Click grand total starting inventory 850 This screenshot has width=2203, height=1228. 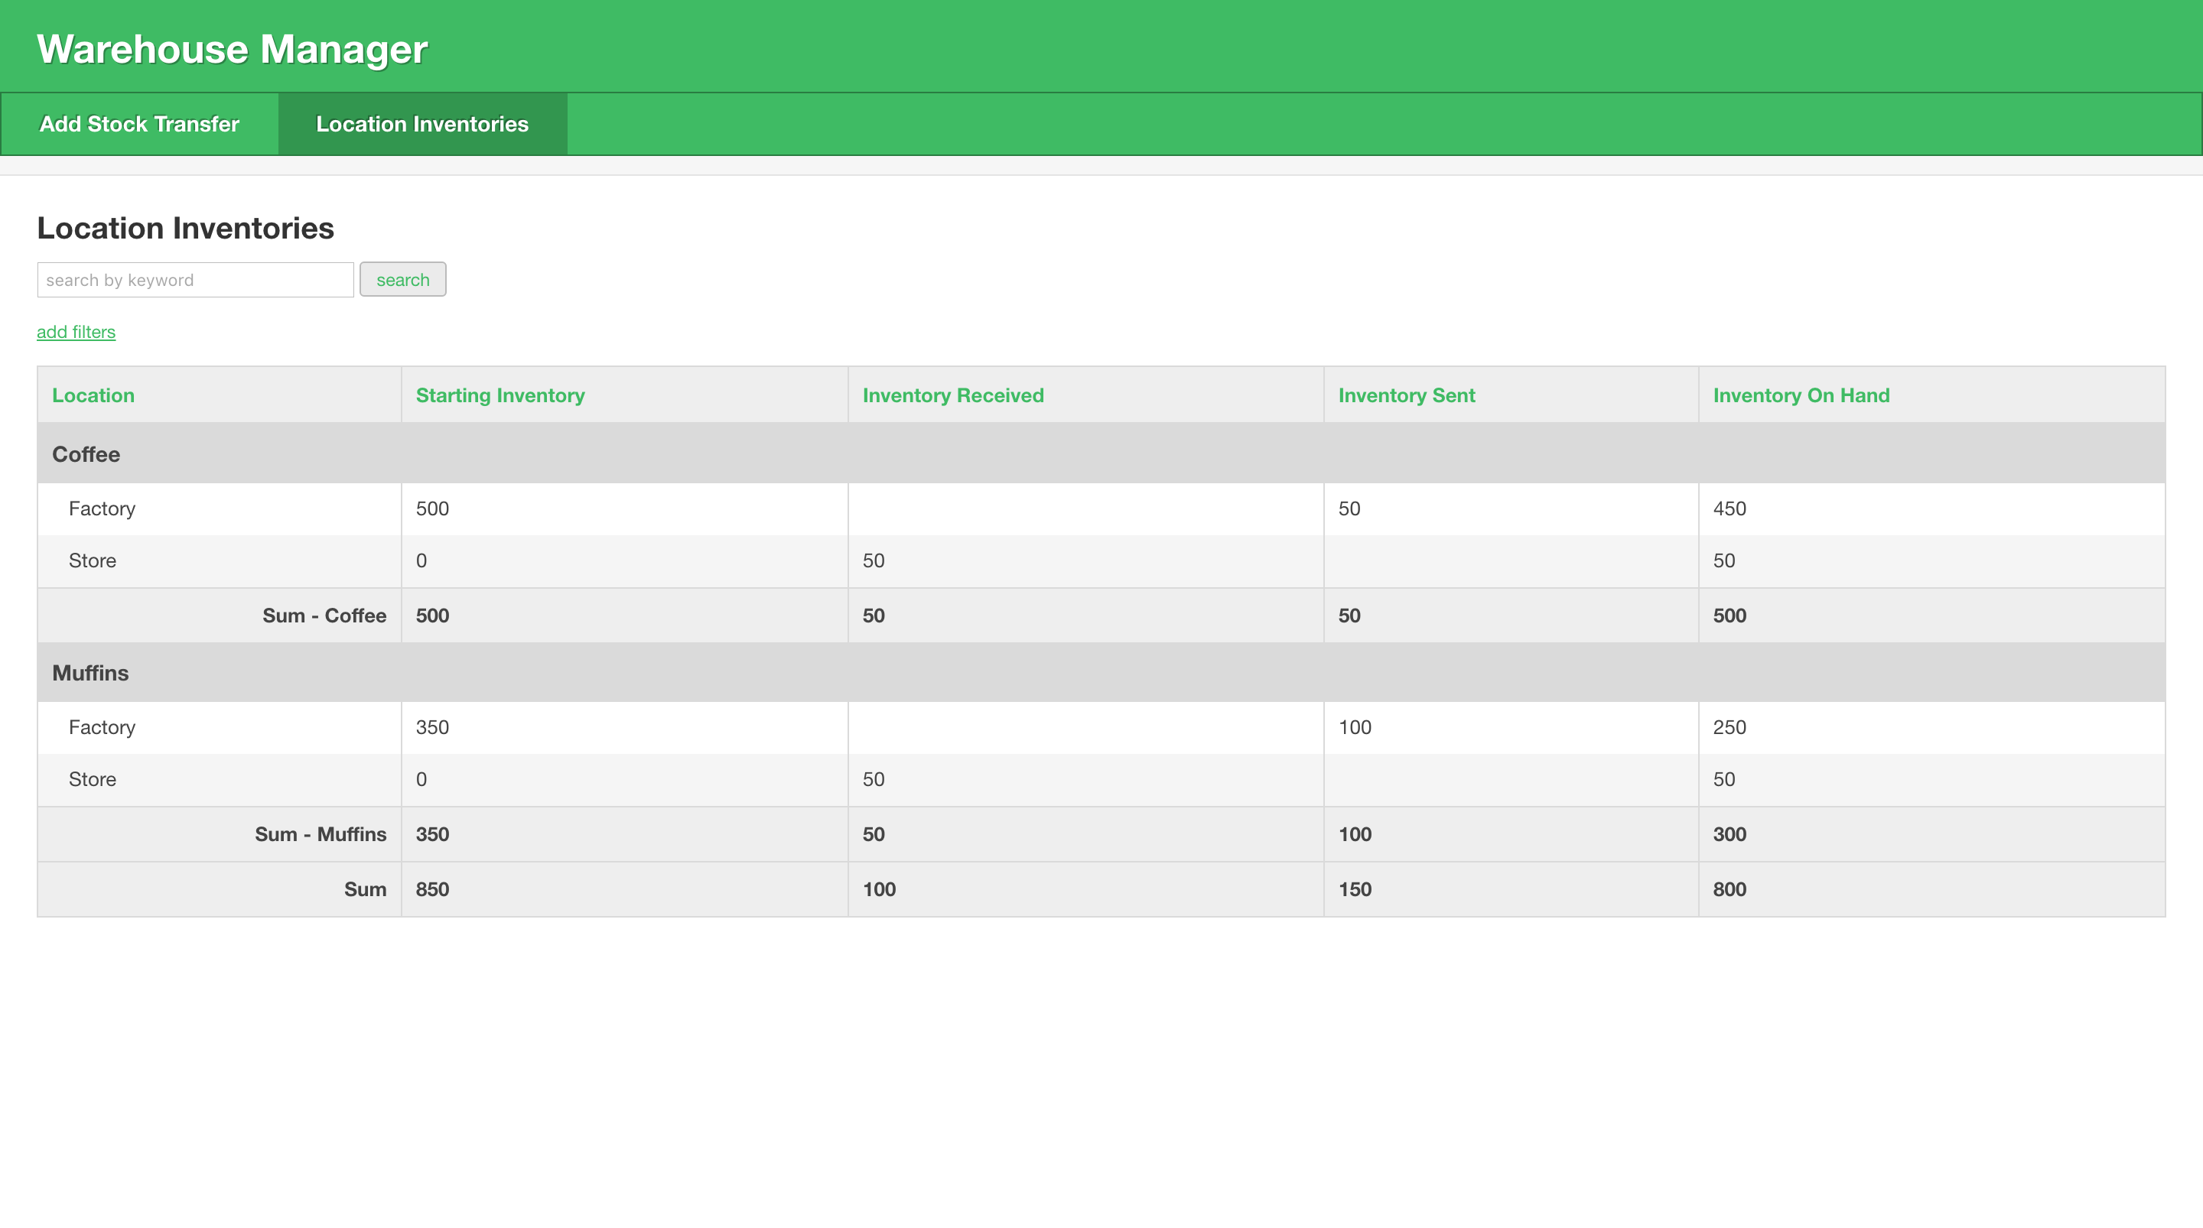tap(432, 889)
